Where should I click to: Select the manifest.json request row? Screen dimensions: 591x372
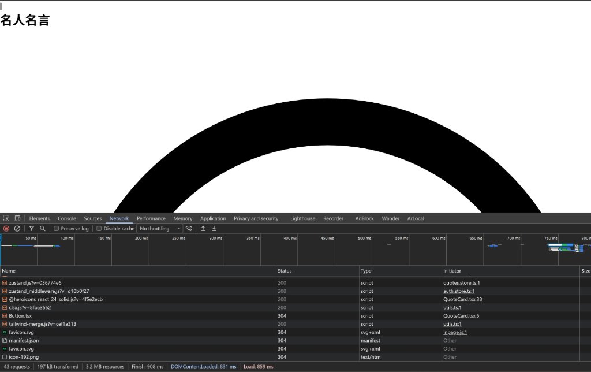(x=24, y=341)
